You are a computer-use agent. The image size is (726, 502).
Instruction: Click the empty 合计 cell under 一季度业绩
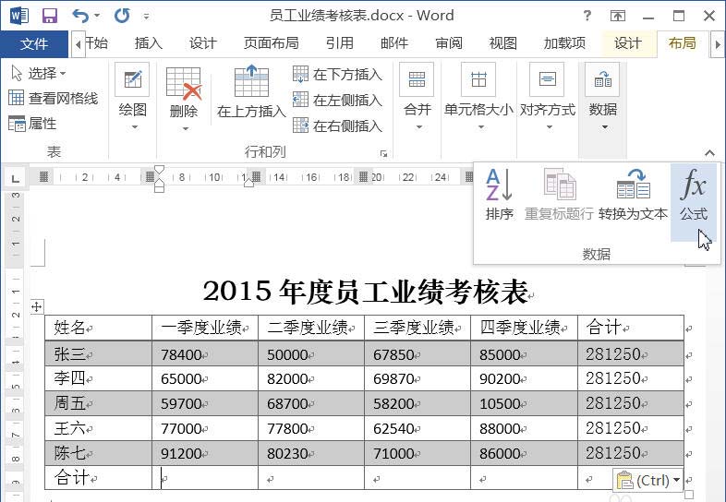205,477
